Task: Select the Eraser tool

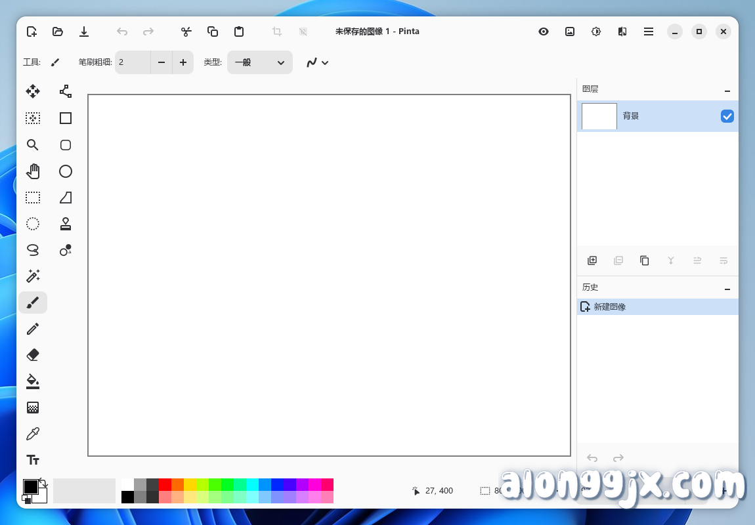Action: pos(33,355)
